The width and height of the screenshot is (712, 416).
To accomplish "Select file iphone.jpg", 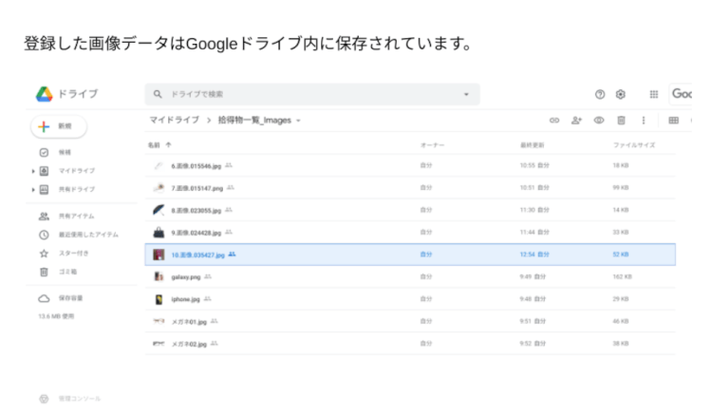I will [x=410, y=299].
